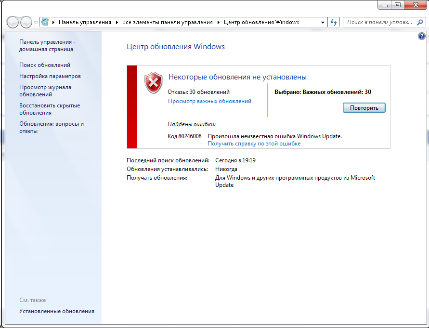Open Установленные обновления link
Image resolution: width=429 pixels, height=328 pixels.
point(57,311)
